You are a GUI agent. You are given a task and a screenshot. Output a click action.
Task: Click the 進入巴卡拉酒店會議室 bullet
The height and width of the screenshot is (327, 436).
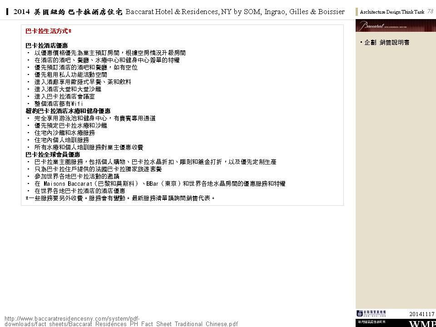point(64,96)
